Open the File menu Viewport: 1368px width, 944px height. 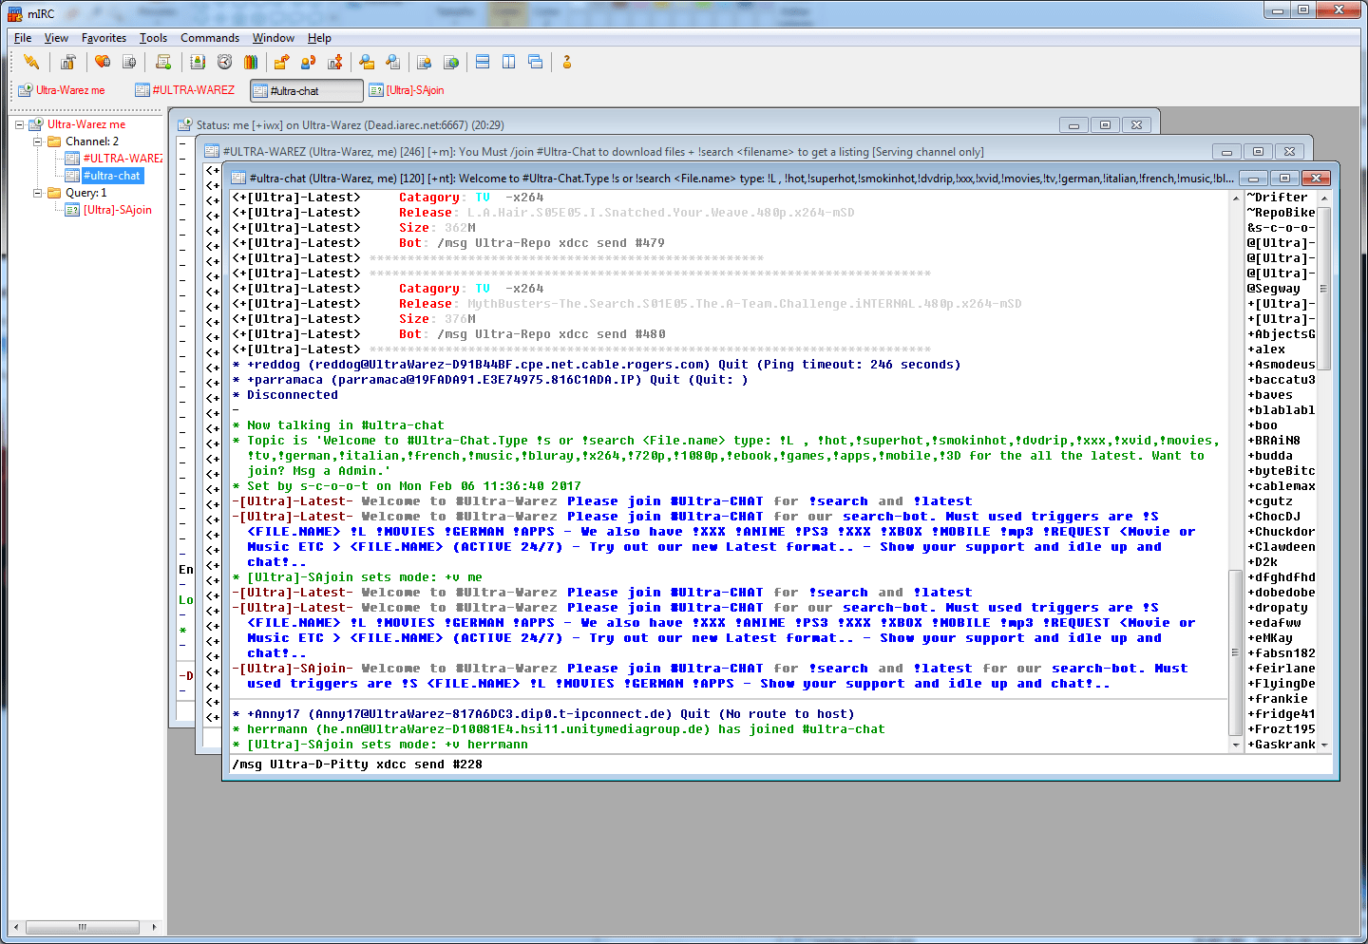tap(23, 38)
